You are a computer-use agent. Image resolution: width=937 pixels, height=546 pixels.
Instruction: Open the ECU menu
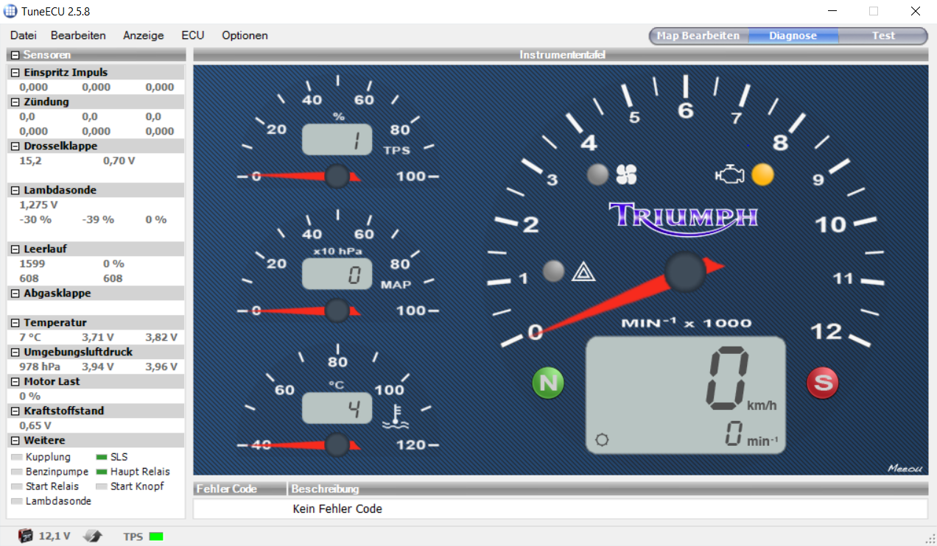coord(193,35)
